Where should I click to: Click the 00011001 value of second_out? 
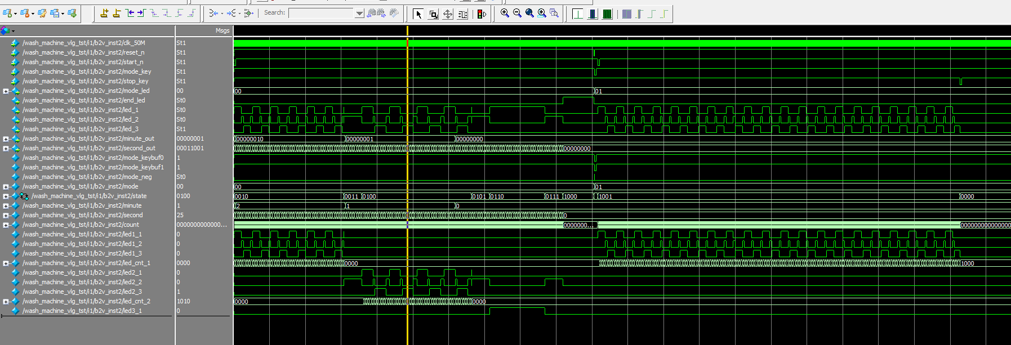(x=190, y=148)
